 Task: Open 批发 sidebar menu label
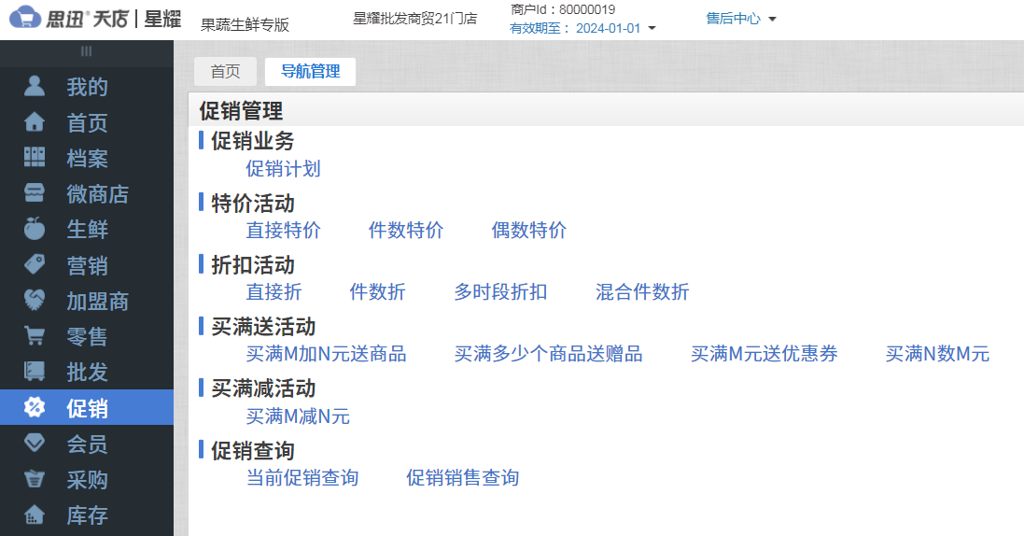[x=87, y=372]
